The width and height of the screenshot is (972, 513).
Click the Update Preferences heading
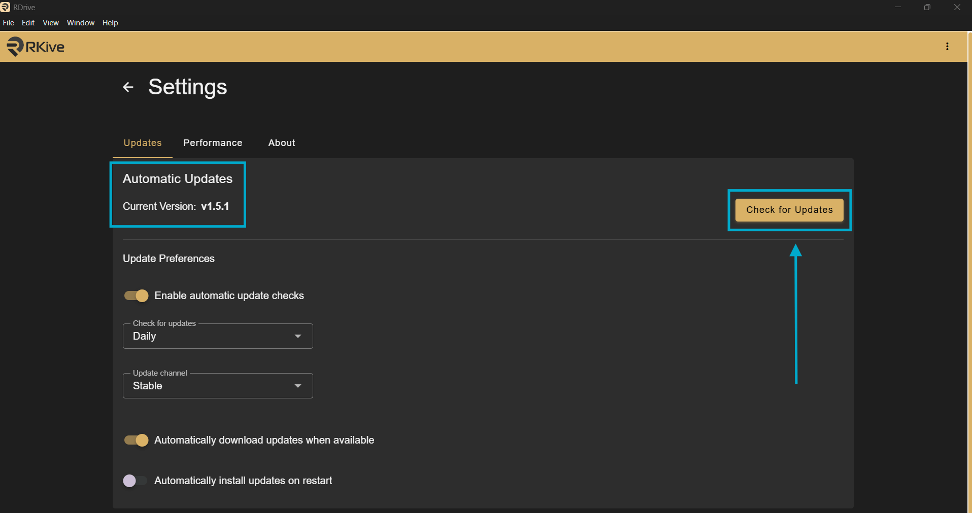click(169, 259)
